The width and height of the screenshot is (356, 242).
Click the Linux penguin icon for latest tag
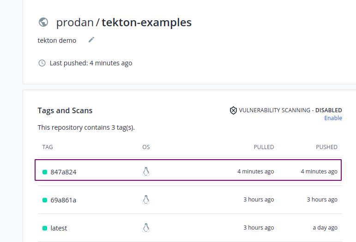click(146, 228)
